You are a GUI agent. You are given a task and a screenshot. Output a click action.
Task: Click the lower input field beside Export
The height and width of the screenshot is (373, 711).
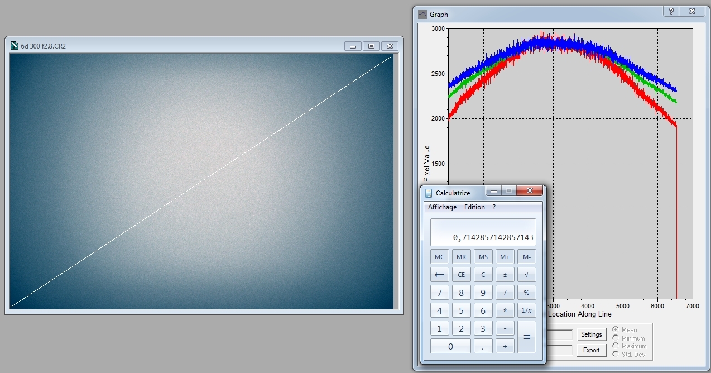[x=560, y=350]
